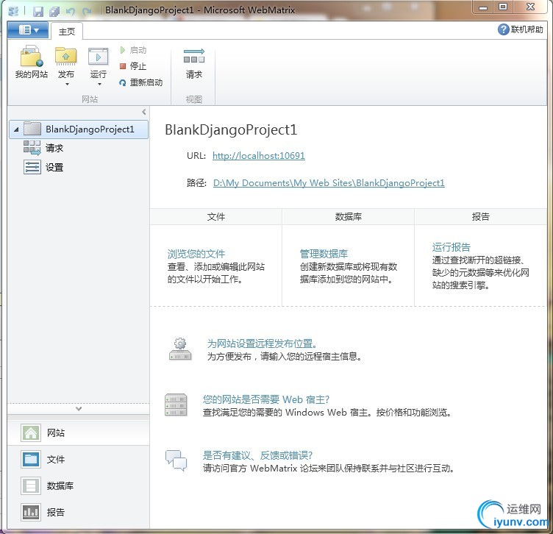
Task: Open the blue application menu button
Action: point(28,30)
